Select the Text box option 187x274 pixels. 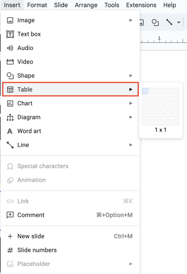coord(29,34)
